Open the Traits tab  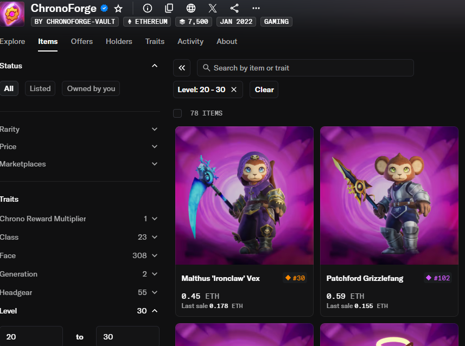point(155,42)
